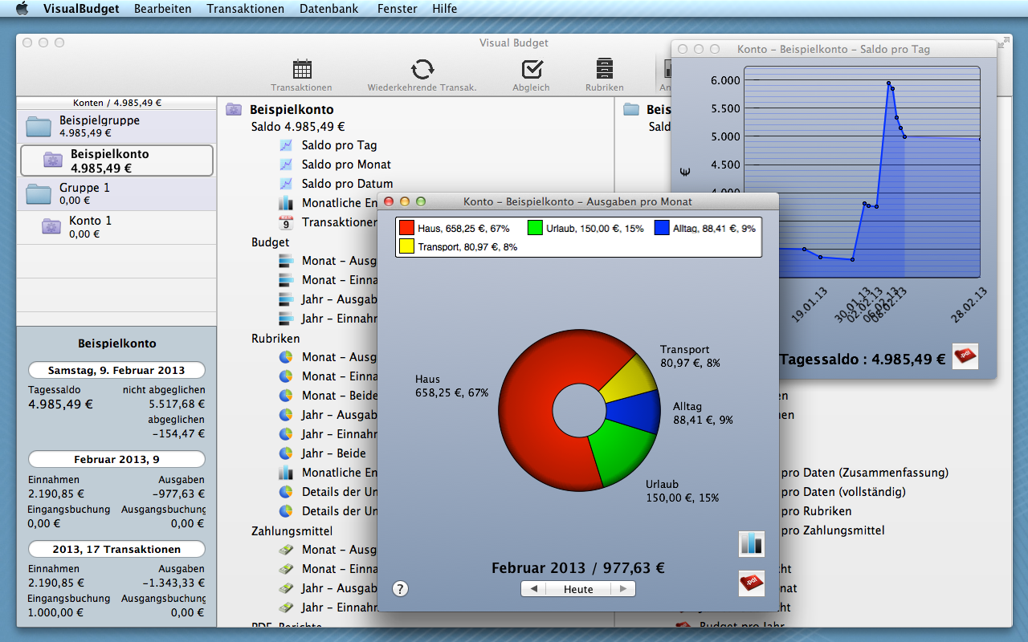Open Zahlungsmittel Monat – Einnahmen entry
Screen dimensions: 1028x642
pyautogui.click(x=328, y=569)
